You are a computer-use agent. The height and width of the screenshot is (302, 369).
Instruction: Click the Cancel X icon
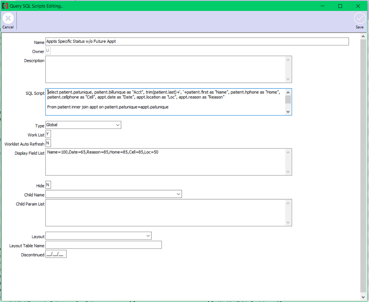point(8,19)
